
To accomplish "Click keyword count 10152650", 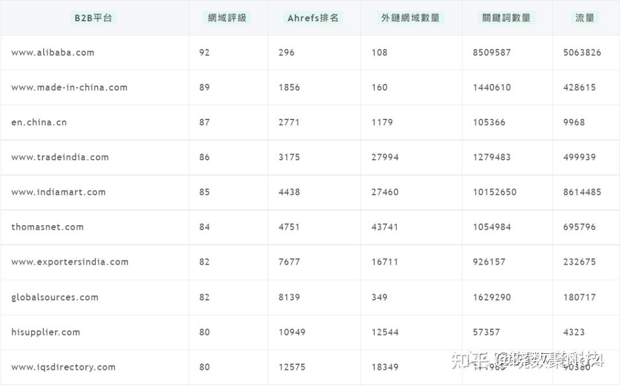I will (494, 192).
